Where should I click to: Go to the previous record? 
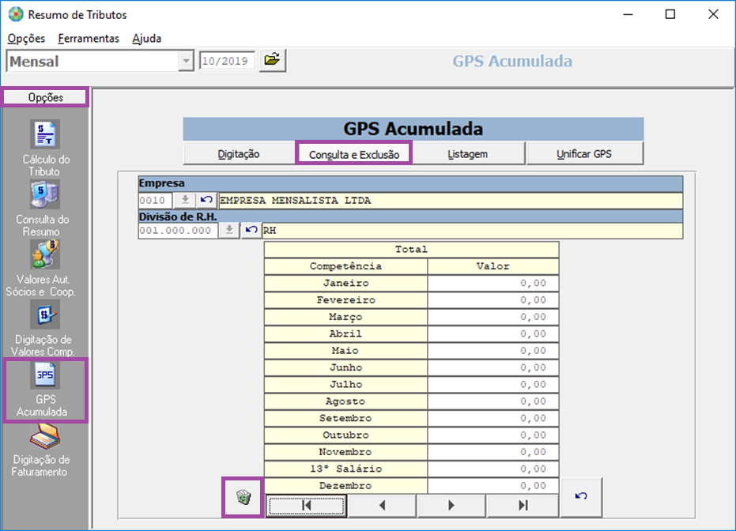[382, 505]
